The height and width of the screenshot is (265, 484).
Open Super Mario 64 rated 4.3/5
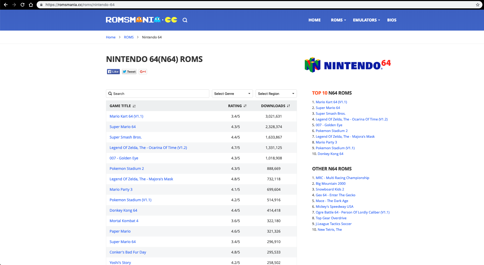pyautogui.click(x=123, y=127)
